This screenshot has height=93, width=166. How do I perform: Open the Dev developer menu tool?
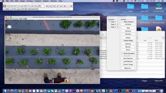(x=47, y=6)
